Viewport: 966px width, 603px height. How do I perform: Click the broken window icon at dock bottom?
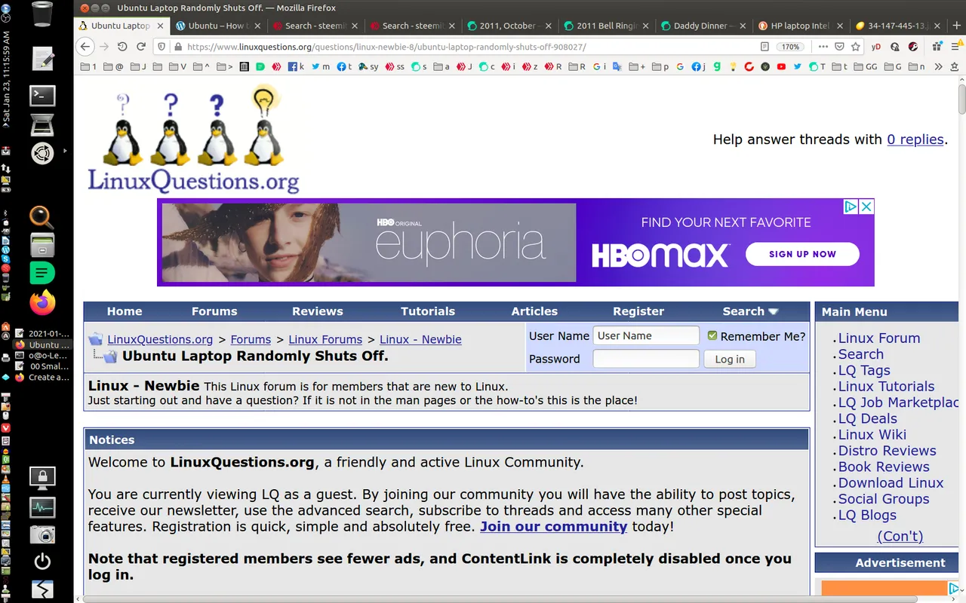[42, 589]
